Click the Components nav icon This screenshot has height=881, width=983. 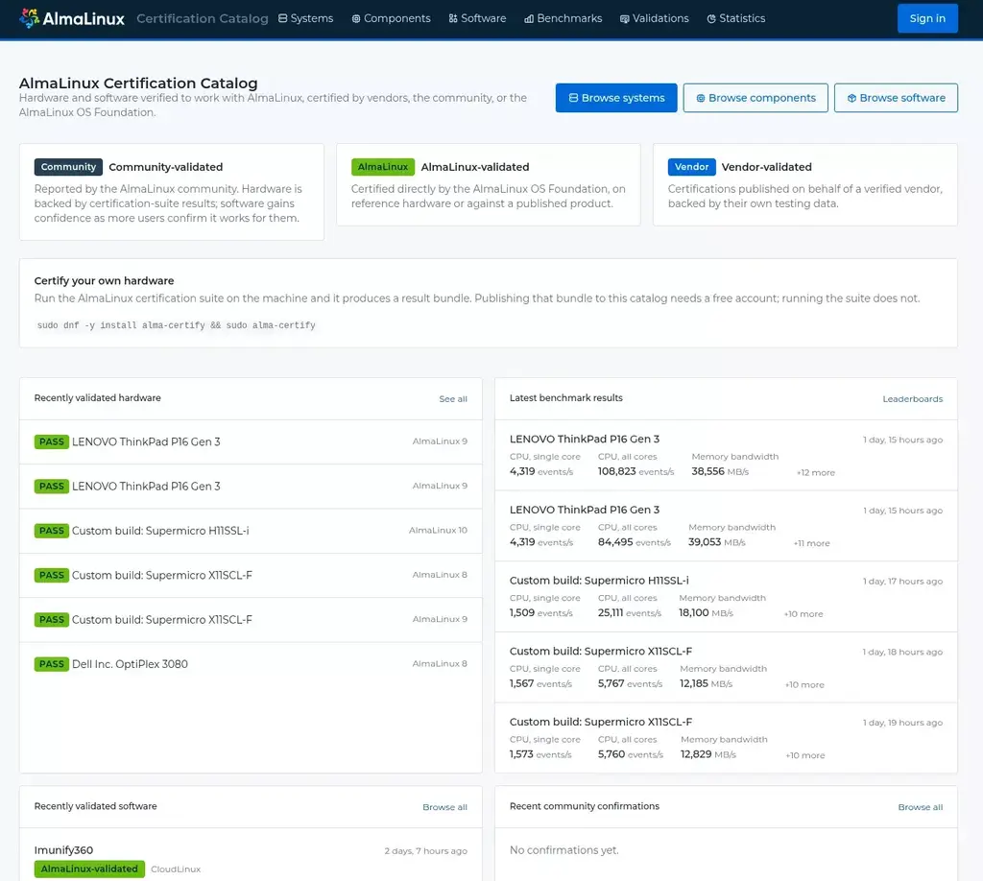[x=356, y=19]
